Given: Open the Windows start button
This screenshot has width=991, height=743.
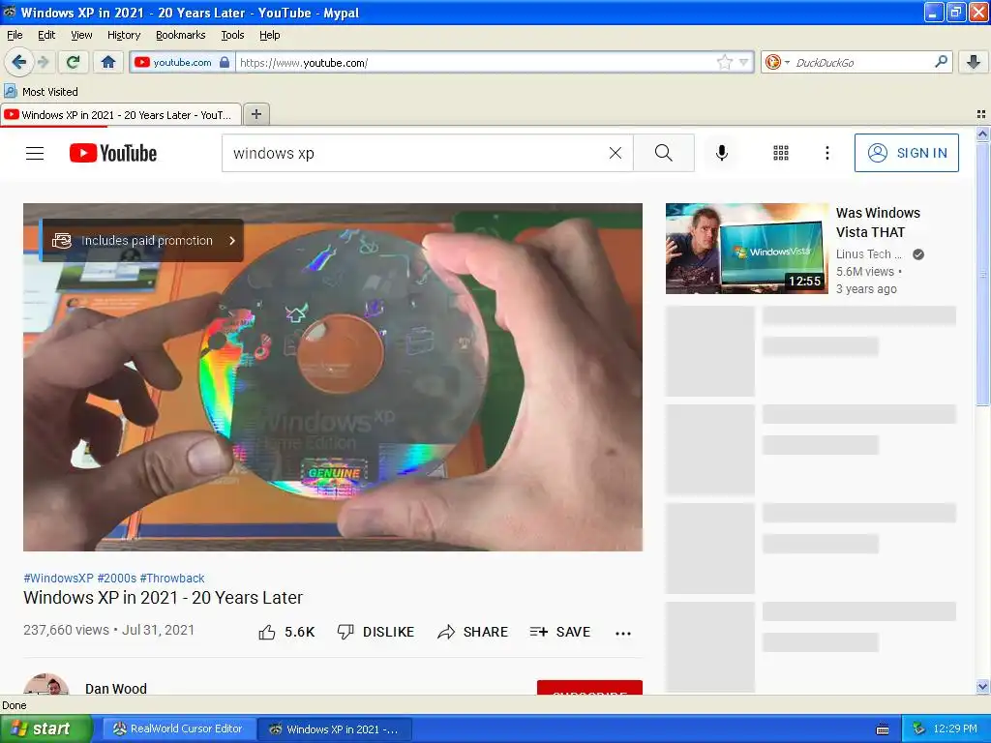Looking at the screenshot, I should click(x=45, y=728).
